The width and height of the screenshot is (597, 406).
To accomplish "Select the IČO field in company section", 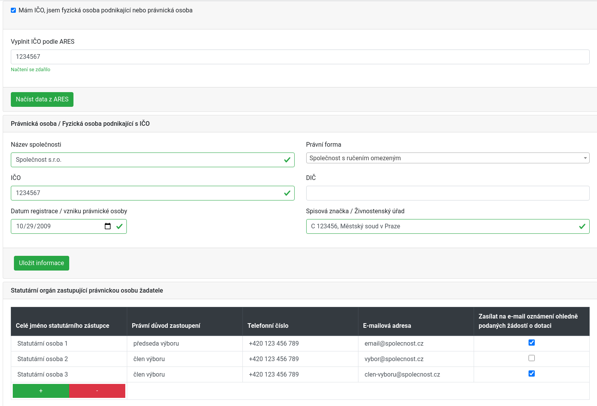I will 147,193.
